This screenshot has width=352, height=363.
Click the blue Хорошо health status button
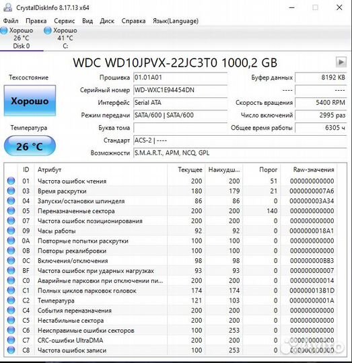pos(30,101)
